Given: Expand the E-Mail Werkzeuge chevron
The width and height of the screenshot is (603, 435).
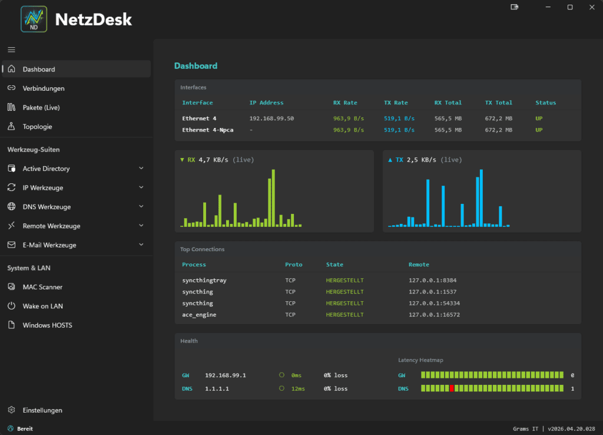Looking at the screenshot, I should pos(141,245).
